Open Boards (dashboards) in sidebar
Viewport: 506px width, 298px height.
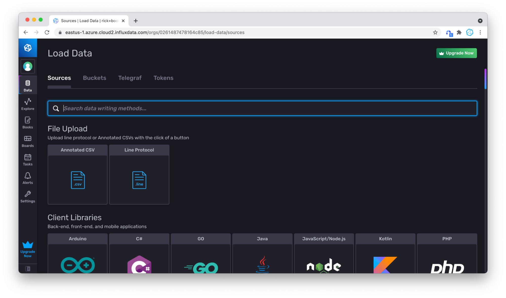pos(28,141)
